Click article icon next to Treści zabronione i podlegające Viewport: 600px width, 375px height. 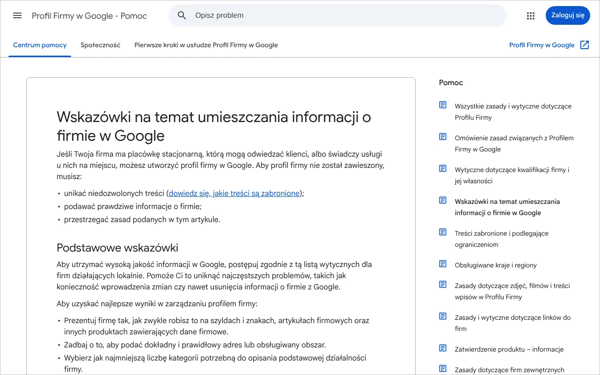[x=443, y=232]
